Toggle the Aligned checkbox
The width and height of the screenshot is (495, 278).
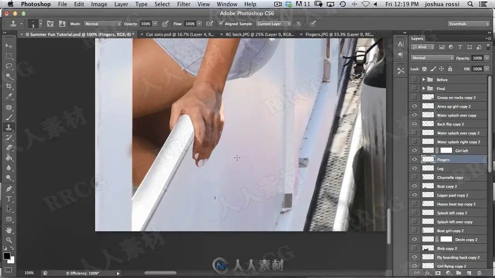click(x=221, y=24)
